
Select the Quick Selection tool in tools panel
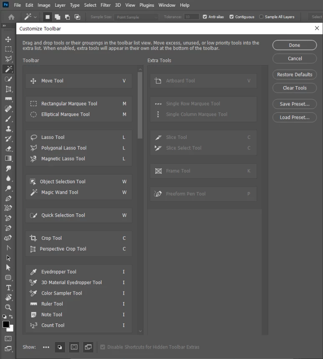pyautogui.click(x=8, y=79)
